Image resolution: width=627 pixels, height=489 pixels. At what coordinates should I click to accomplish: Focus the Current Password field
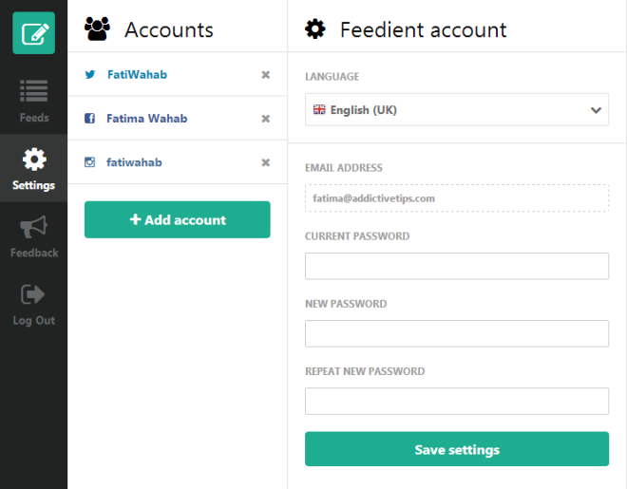click(457, 266)
